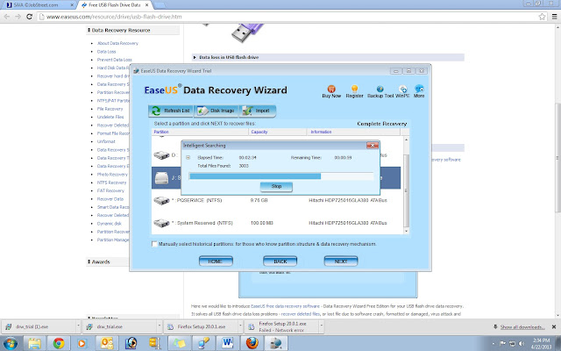Close the Intelligent Searching dialog
This screenshot has width=561, height=351.
pyautogui.click(x=372, y=145)
